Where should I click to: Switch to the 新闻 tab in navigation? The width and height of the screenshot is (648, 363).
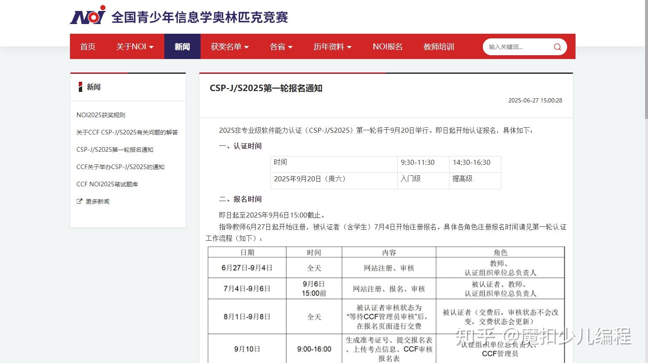pos(182,47)
